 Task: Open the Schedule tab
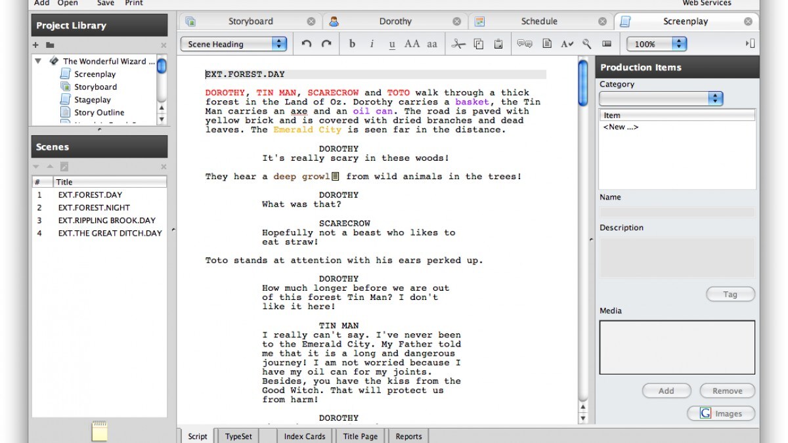(539, 20)
